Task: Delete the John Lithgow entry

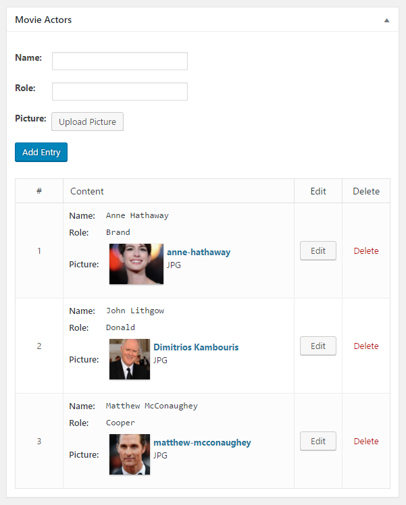Action: tap(366, 346)
